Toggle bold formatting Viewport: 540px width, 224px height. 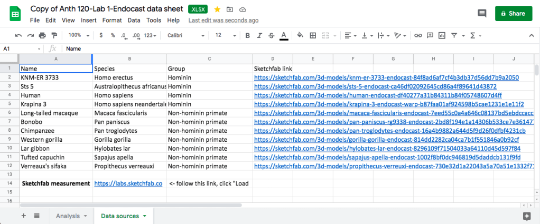pyautogui.click(x=247, y=35)
